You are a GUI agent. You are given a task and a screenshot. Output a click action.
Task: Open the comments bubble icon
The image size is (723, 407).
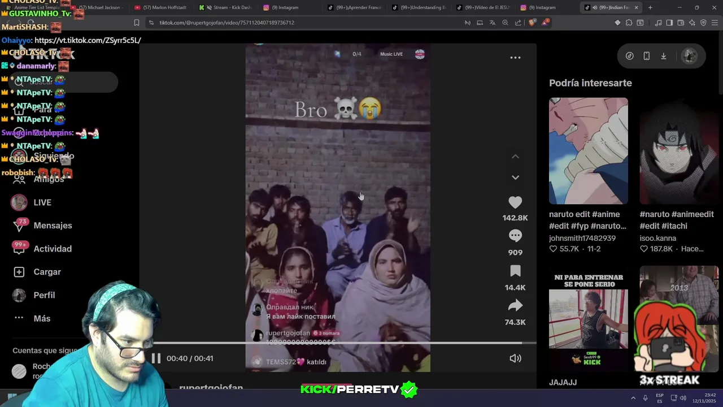pos(515,236)
